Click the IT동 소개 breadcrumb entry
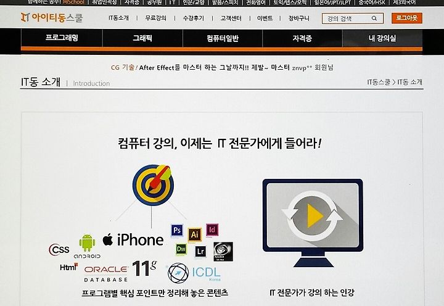Screen dimensions: 444x306 pyautogui.click(x=409, y=82)
